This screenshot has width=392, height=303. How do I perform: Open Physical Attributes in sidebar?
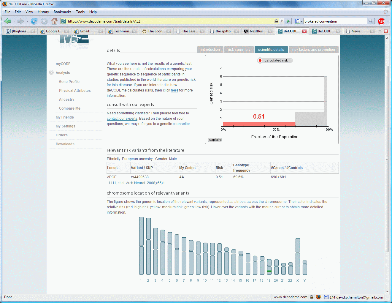tap(75, 91)
